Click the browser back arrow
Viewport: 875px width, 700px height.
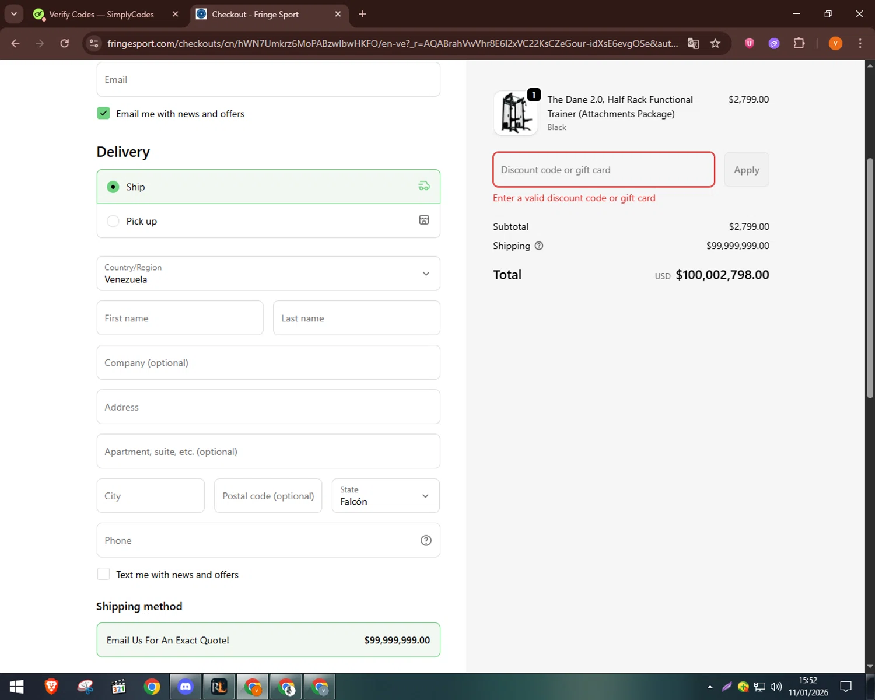tap(16, 43)
